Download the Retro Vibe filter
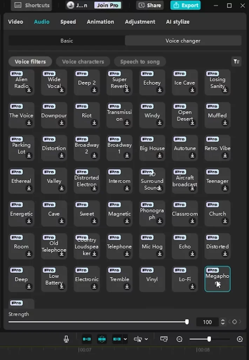This screenshot has height=360, width=249. click(225, 155)
